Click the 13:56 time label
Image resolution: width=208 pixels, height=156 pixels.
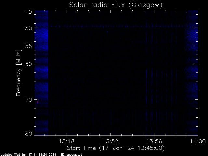click(154, 141)
